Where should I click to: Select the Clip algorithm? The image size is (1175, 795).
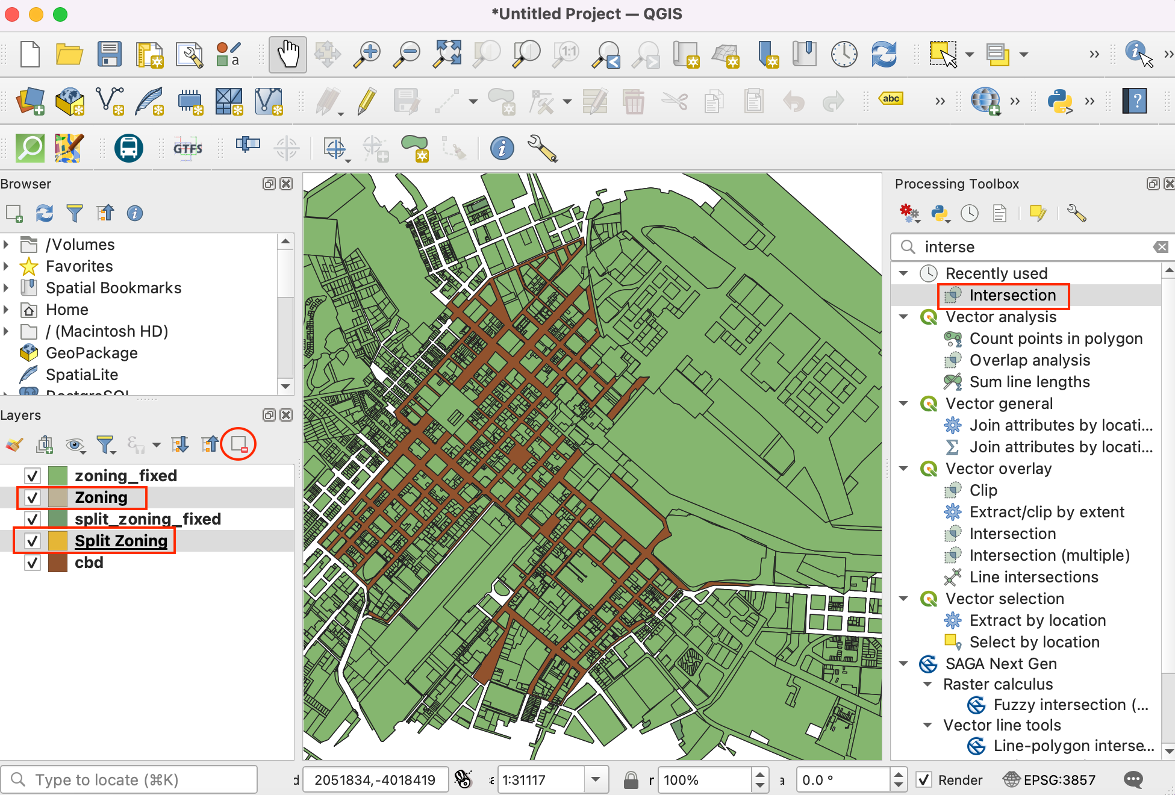click(x=983, y=490)
